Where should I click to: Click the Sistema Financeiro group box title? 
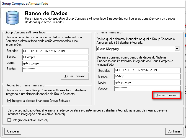[109, 32]
